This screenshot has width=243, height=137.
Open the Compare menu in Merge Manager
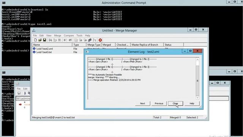tap(69, 35)
